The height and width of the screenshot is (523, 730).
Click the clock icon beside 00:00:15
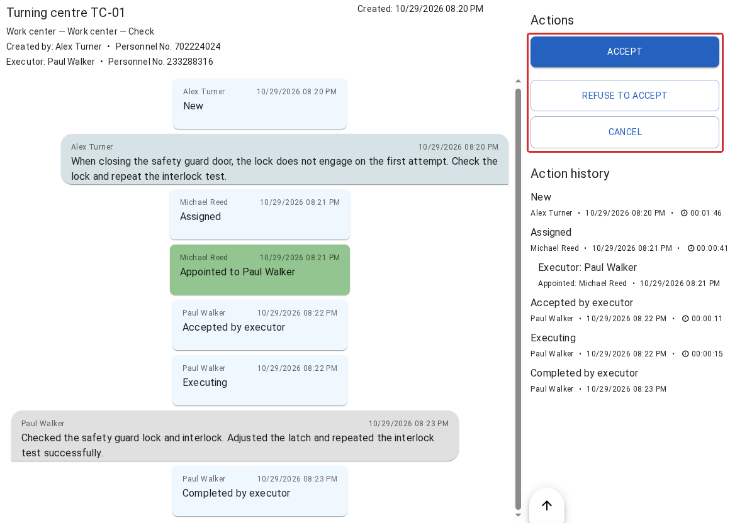[685, 354]
